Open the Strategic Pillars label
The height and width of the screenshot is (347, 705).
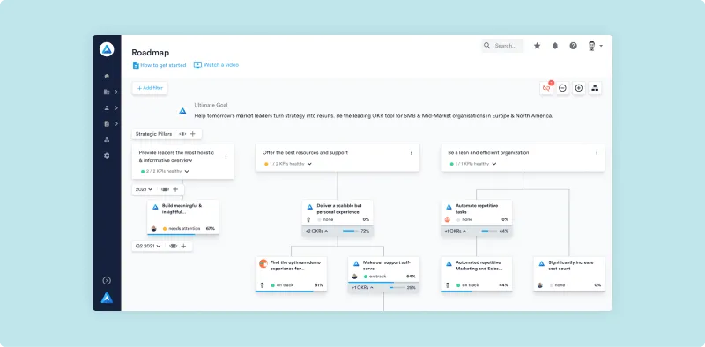(x=153, y=134)
